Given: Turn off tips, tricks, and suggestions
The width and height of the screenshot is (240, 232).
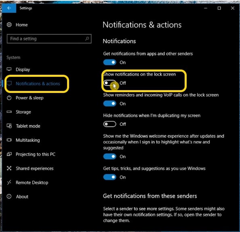Looking at the screenshot, I should tap(110, 177).
